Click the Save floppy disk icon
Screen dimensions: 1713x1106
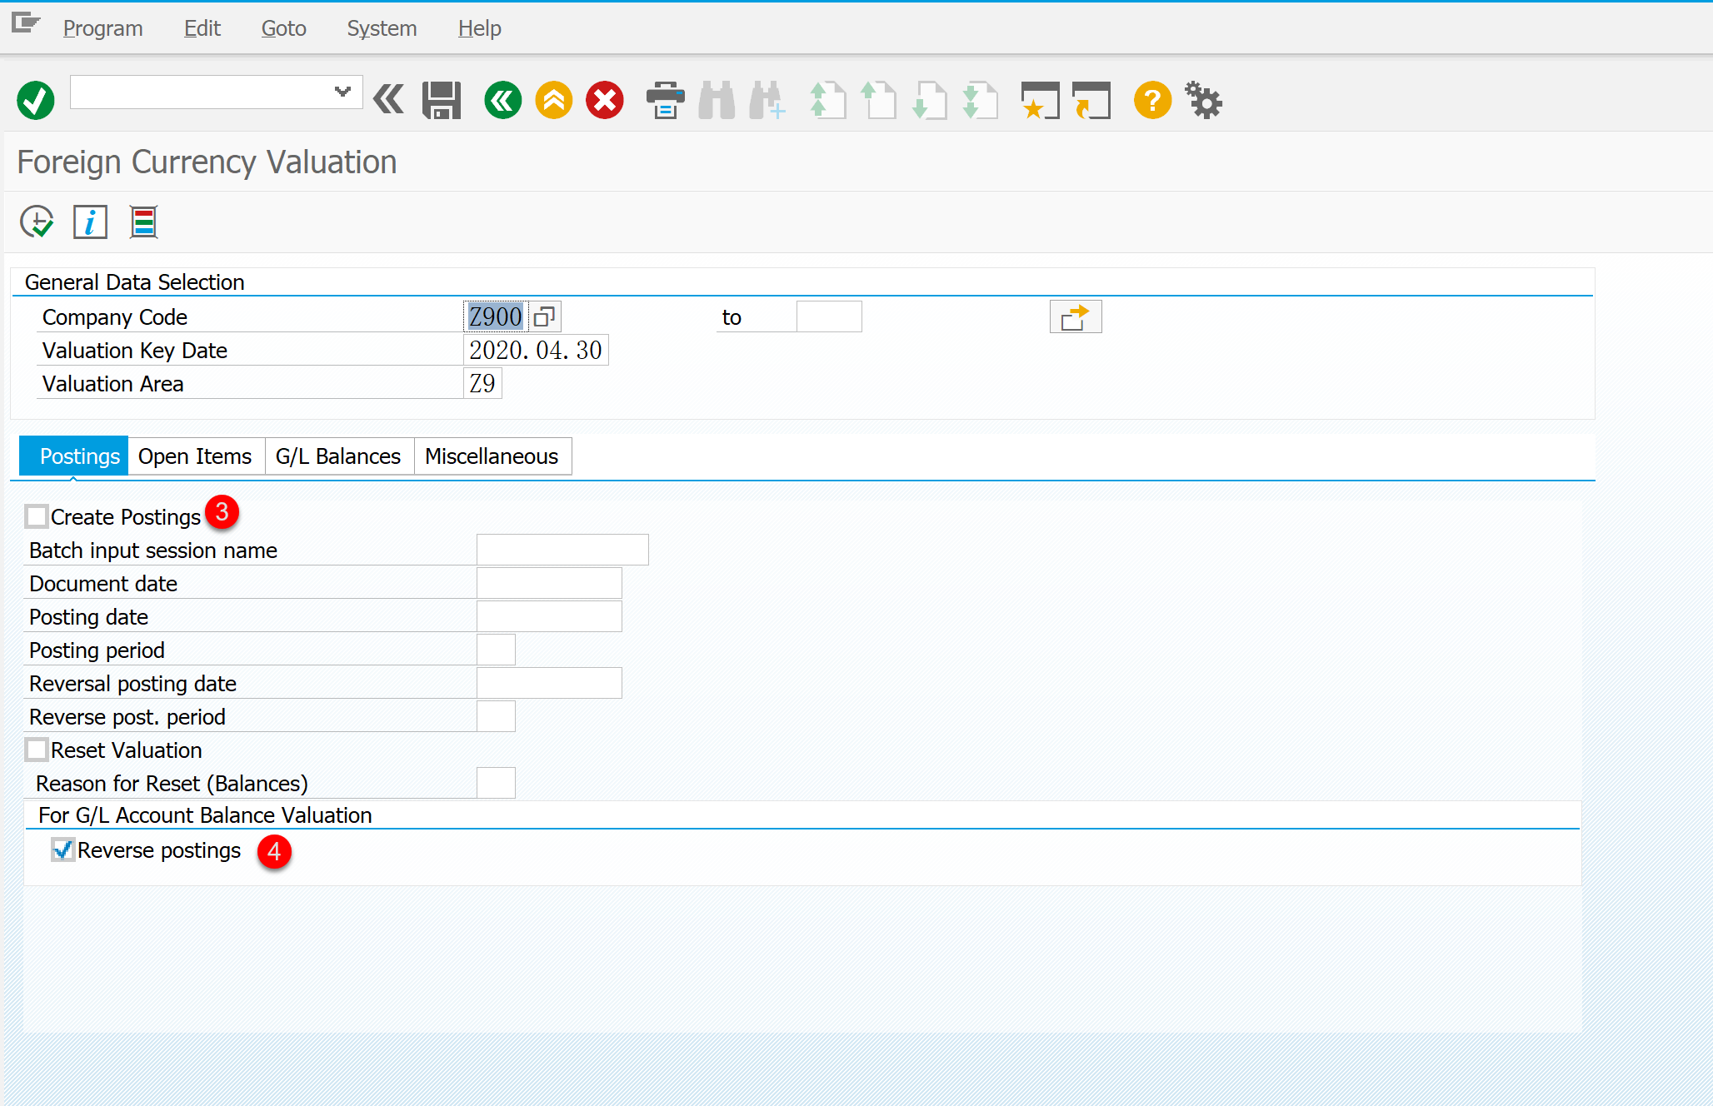pyautogui.click(x=441, y=101)
